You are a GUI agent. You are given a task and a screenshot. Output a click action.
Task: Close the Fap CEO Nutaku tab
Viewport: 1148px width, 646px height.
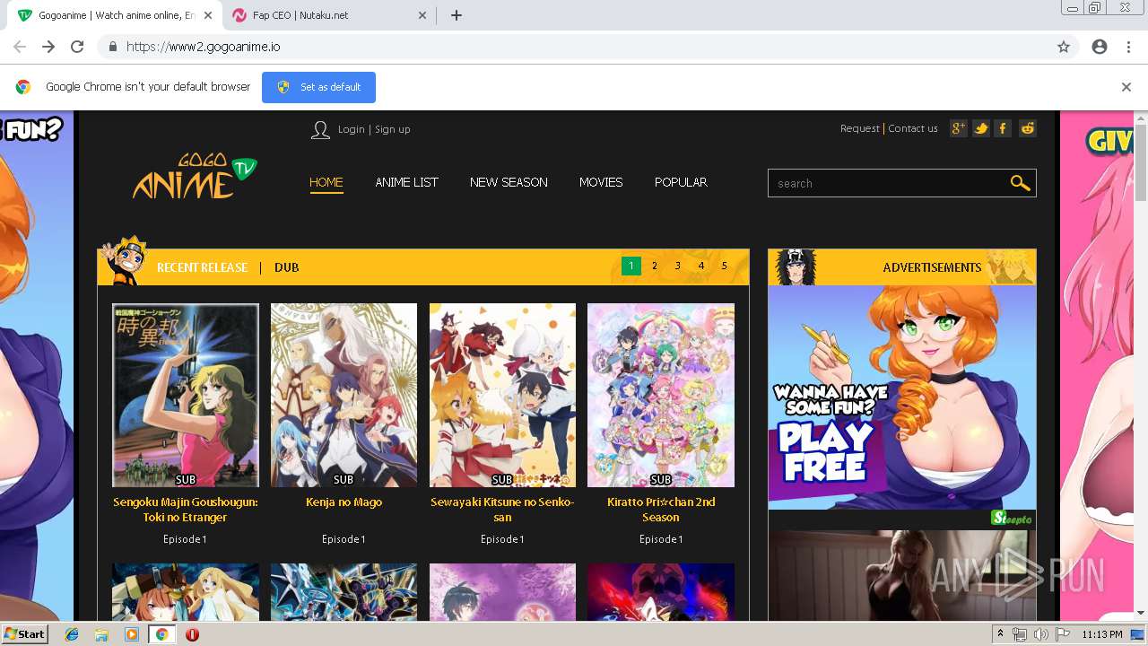click(422, 15)
